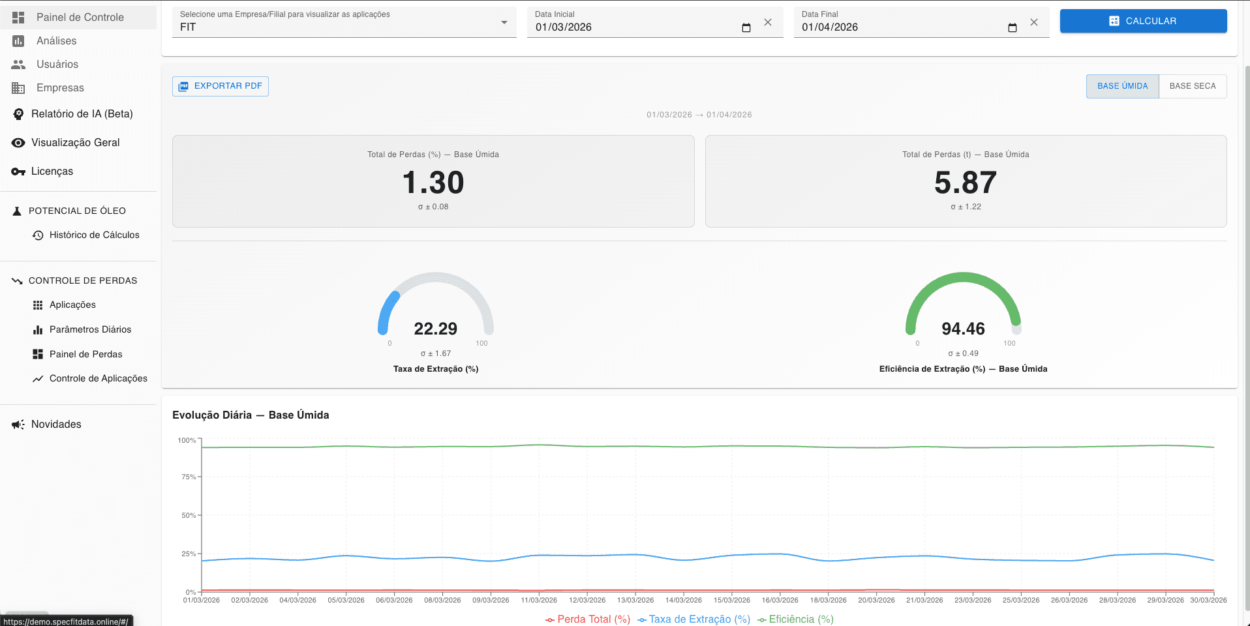
Task: Go to Usuários menu item
Action: [78, 64]
